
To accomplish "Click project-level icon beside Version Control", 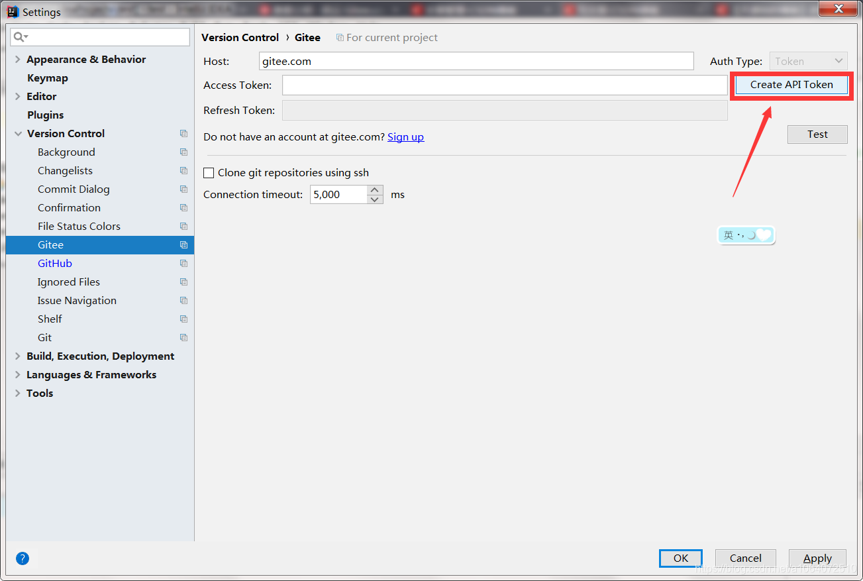I will [183, 134].
